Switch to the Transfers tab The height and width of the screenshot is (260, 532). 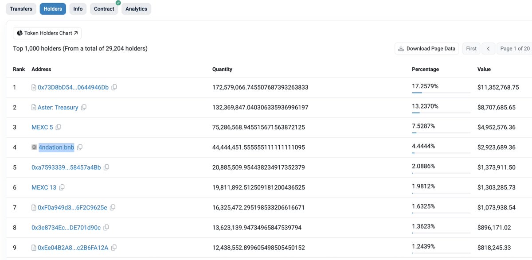[20, 8]
